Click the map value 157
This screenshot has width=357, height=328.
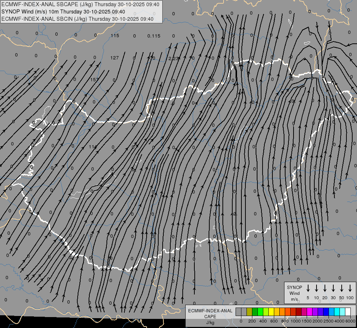(x=94, y=79)
